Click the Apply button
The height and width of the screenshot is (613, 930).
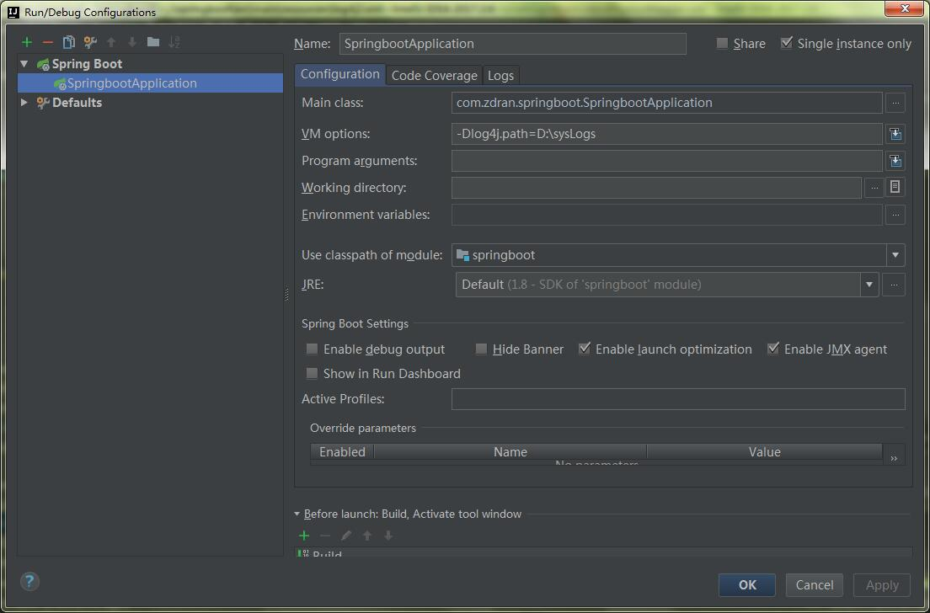tap(881, 584)
